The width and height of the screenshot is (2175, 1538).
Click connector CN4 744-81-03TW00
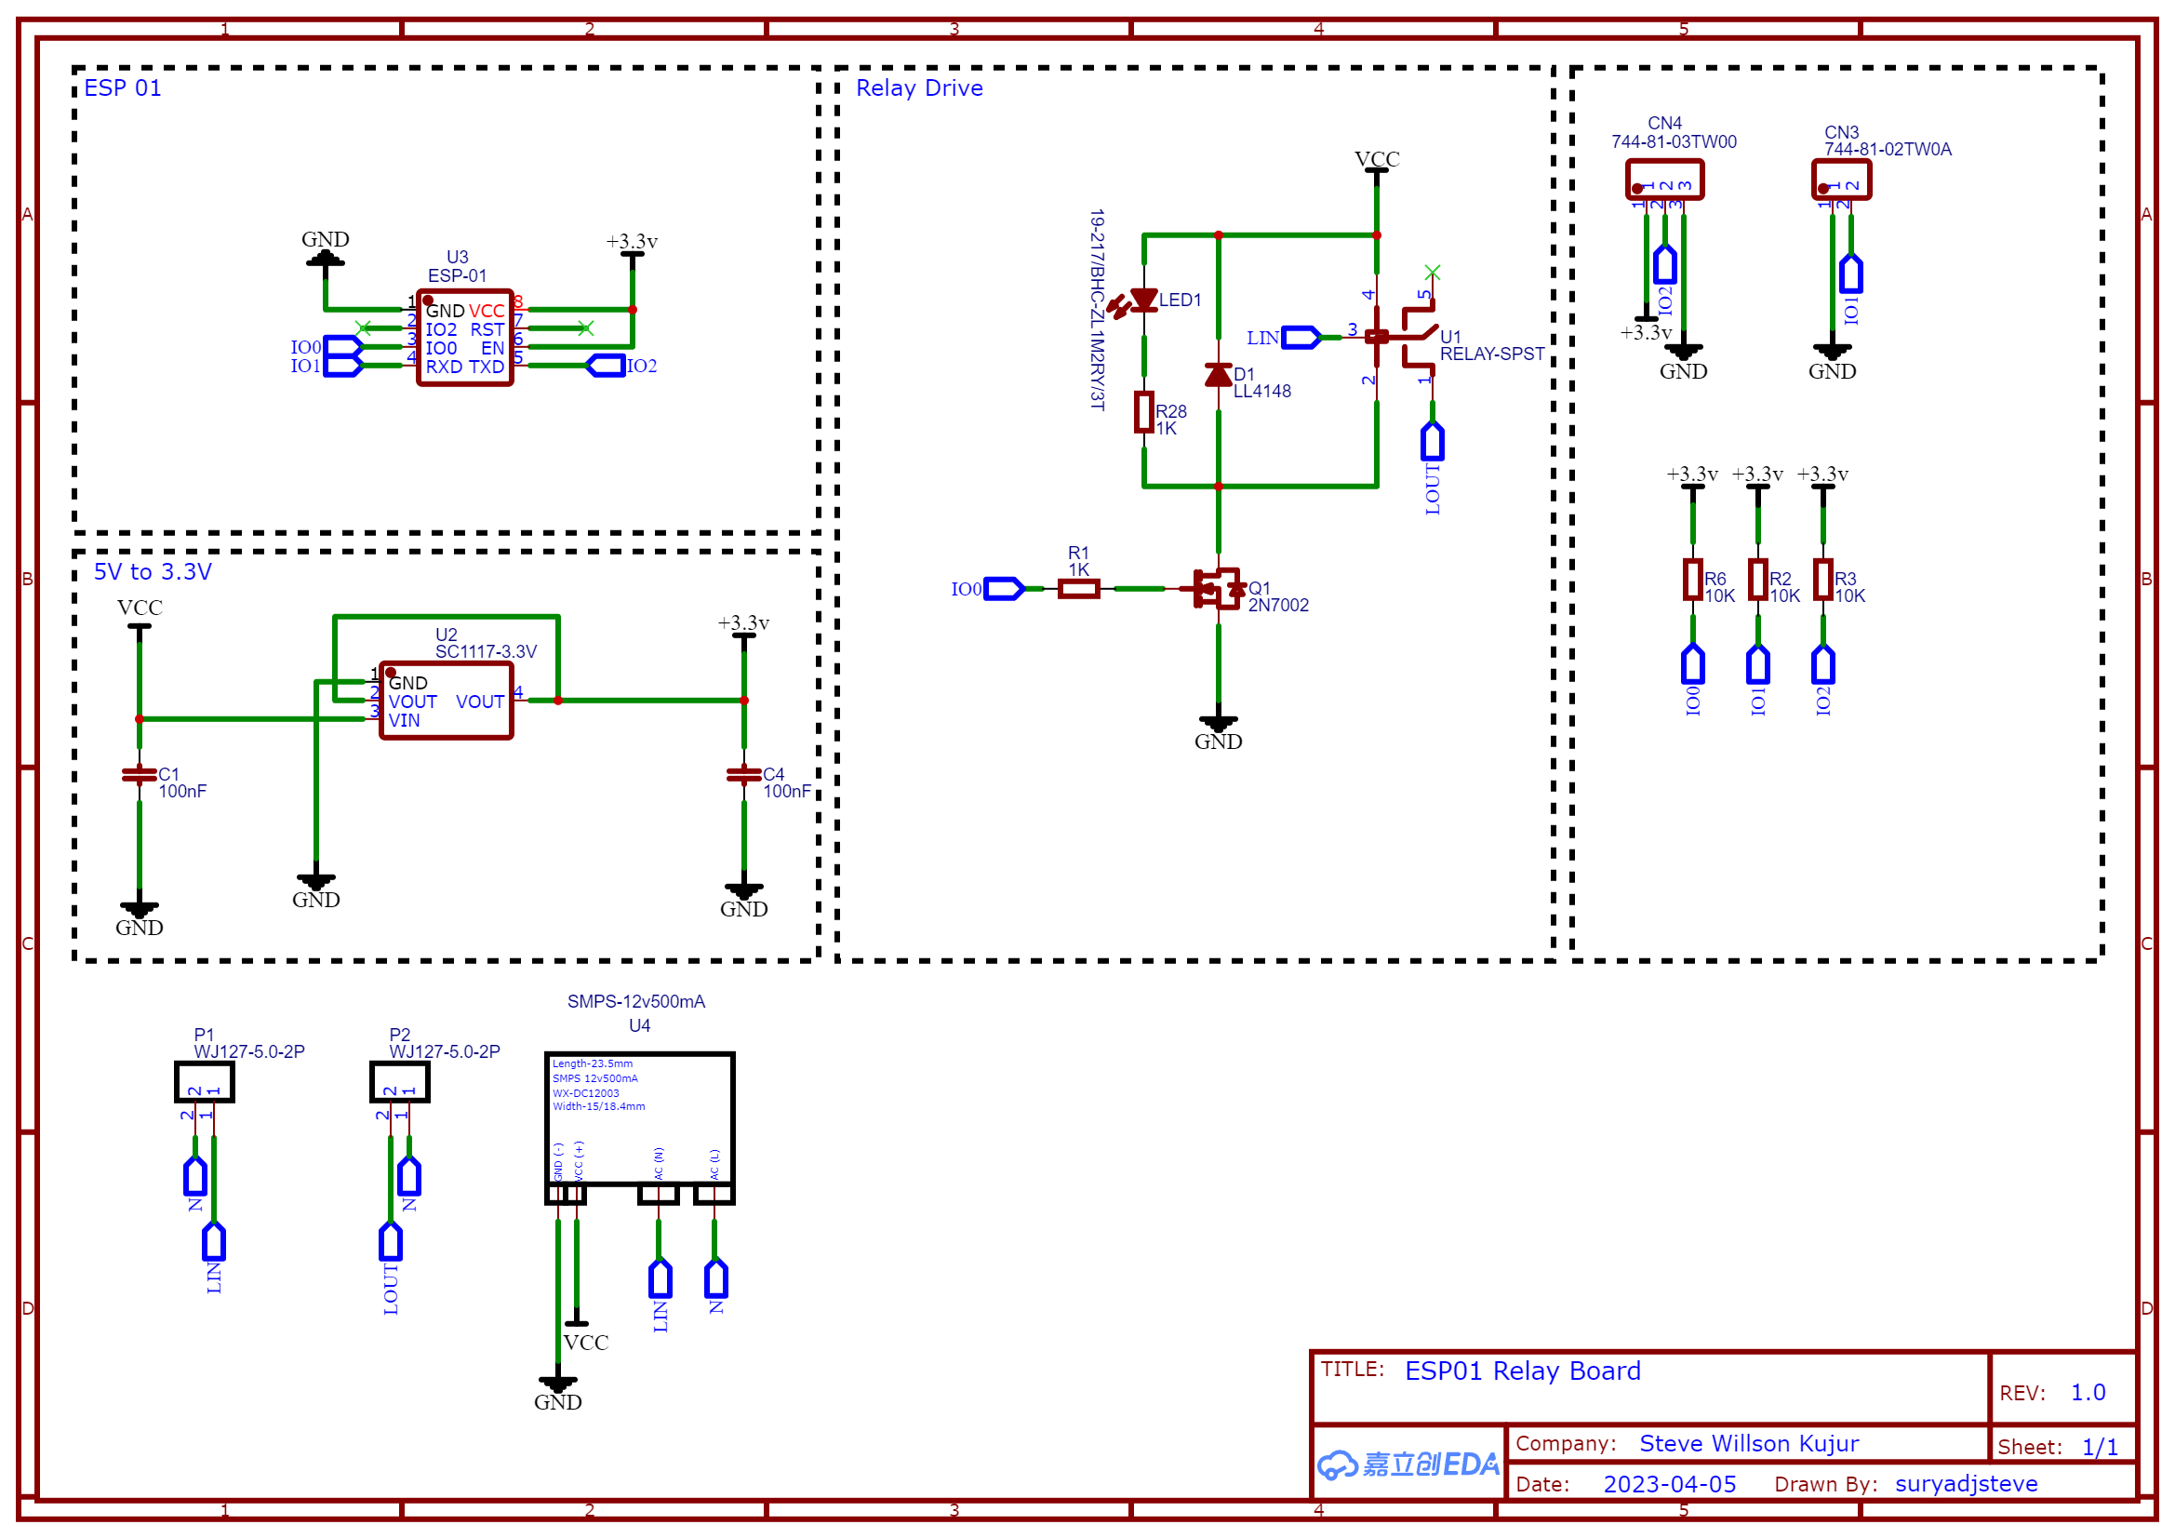click(x=1664, y=178)
